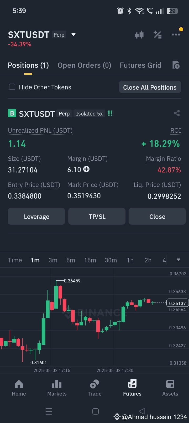Screen dimensions: 189x423
Task: Tap the liquidation price 0.2998252
Action: 164,196
